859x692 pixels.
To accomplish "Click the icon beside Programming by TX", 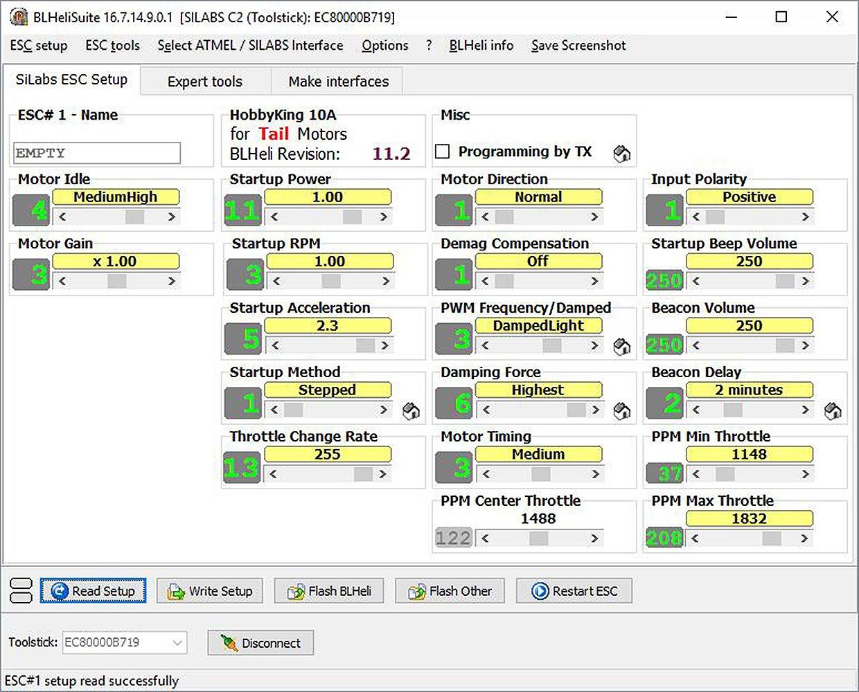I will 621,154.
